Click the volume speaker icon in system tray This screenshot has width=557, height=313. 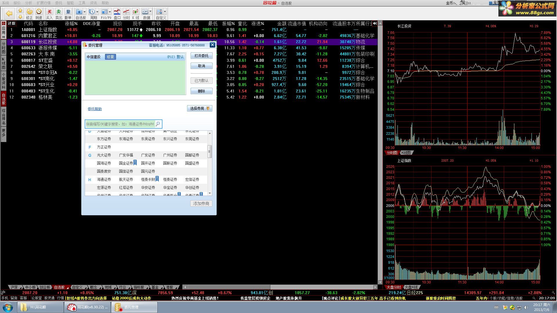click(526, 307)
